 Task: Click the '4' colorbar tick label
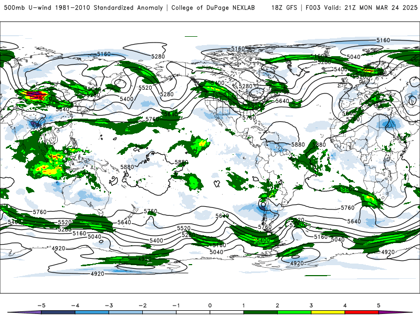coord(345,306)
